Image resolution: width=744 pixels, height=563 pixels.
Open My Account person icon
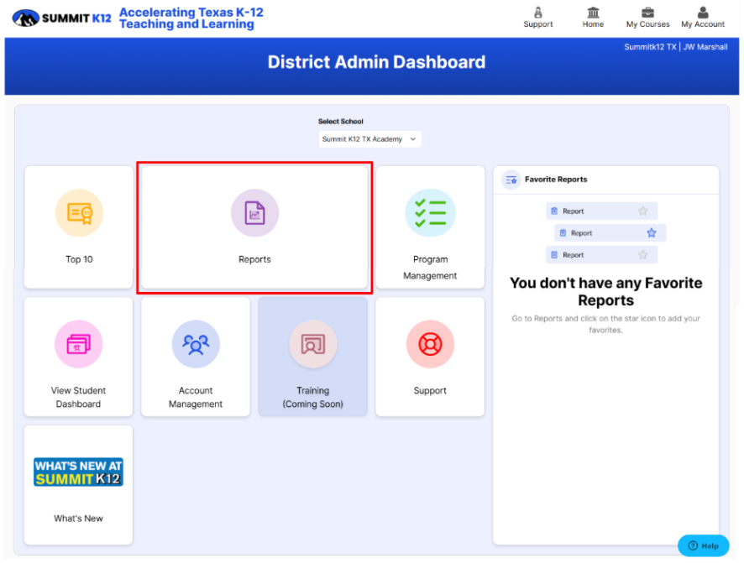pyautogui.click(x=703, y=13)
